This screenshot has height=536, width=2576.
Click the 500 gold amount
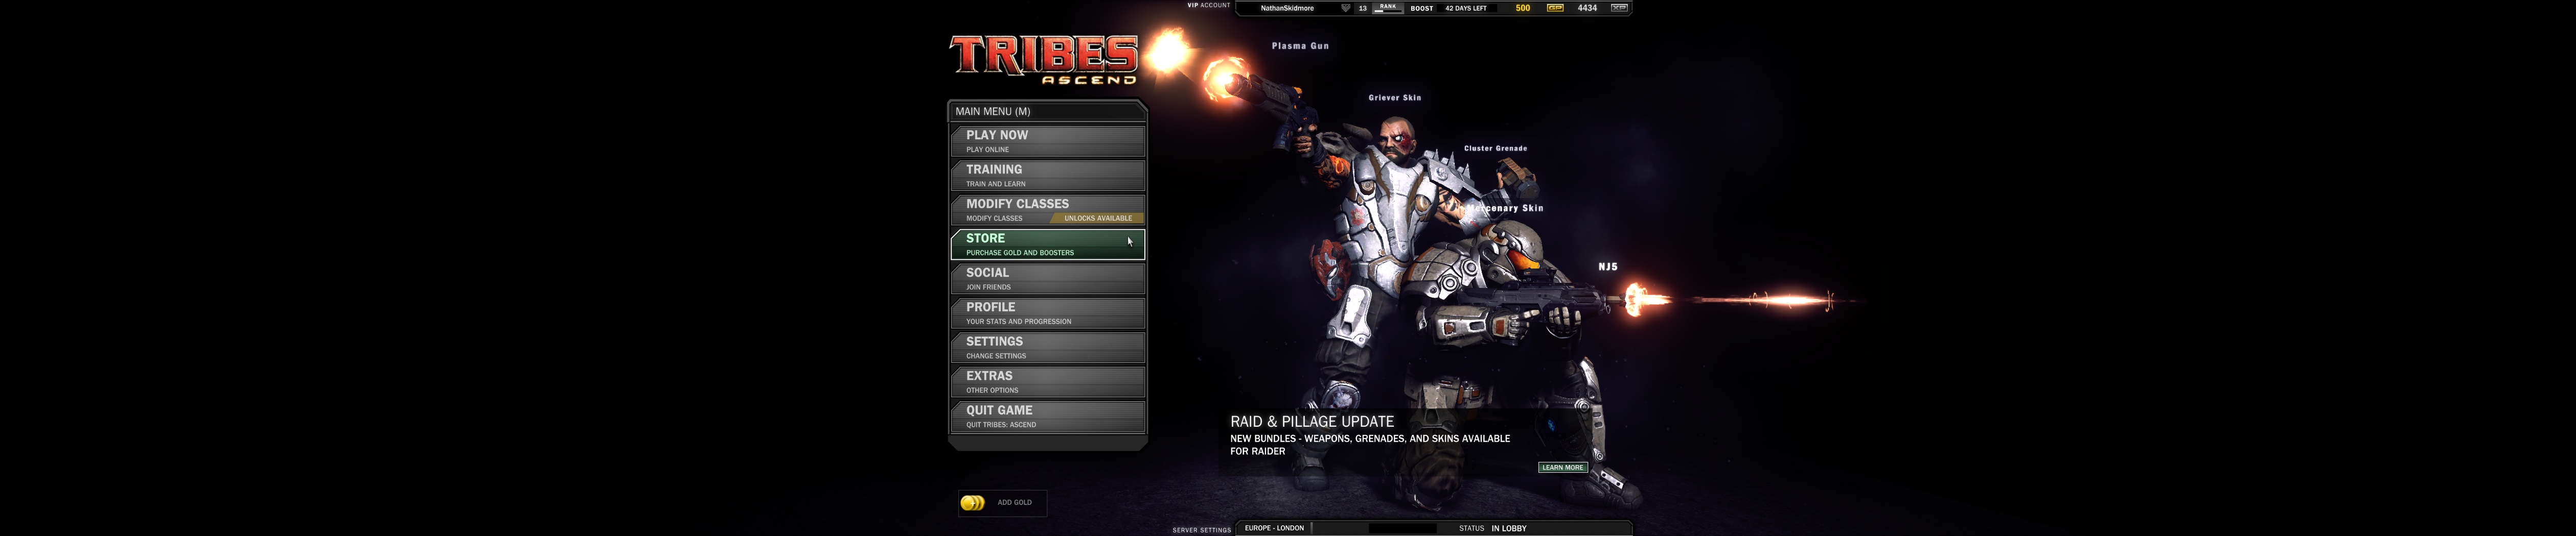pos(1522,8)
